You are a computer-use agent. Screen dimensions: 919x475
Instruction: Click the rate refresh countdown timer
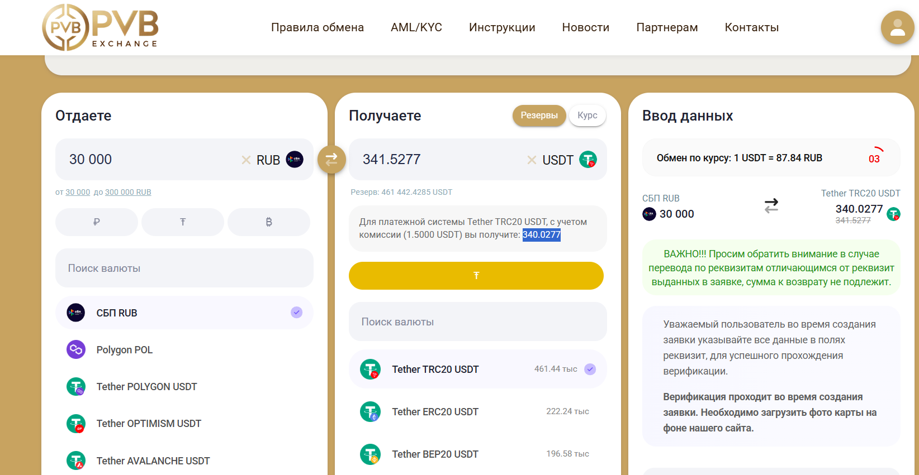(x=874, y=158)
